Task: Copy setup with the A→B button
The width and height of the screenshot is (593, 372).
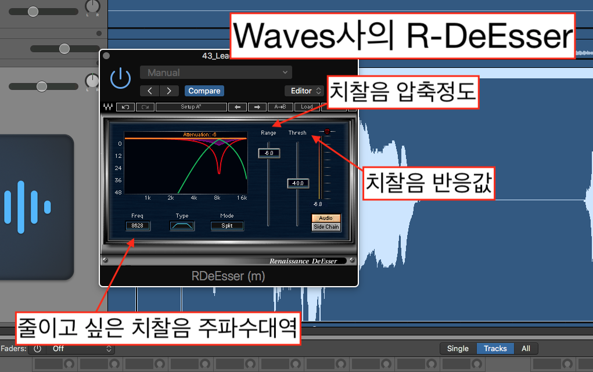Action: pyautogui.click(x=281, y=107)
